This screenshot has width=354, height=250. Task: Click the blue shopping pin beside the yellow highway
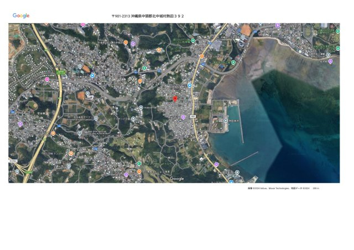190,85
